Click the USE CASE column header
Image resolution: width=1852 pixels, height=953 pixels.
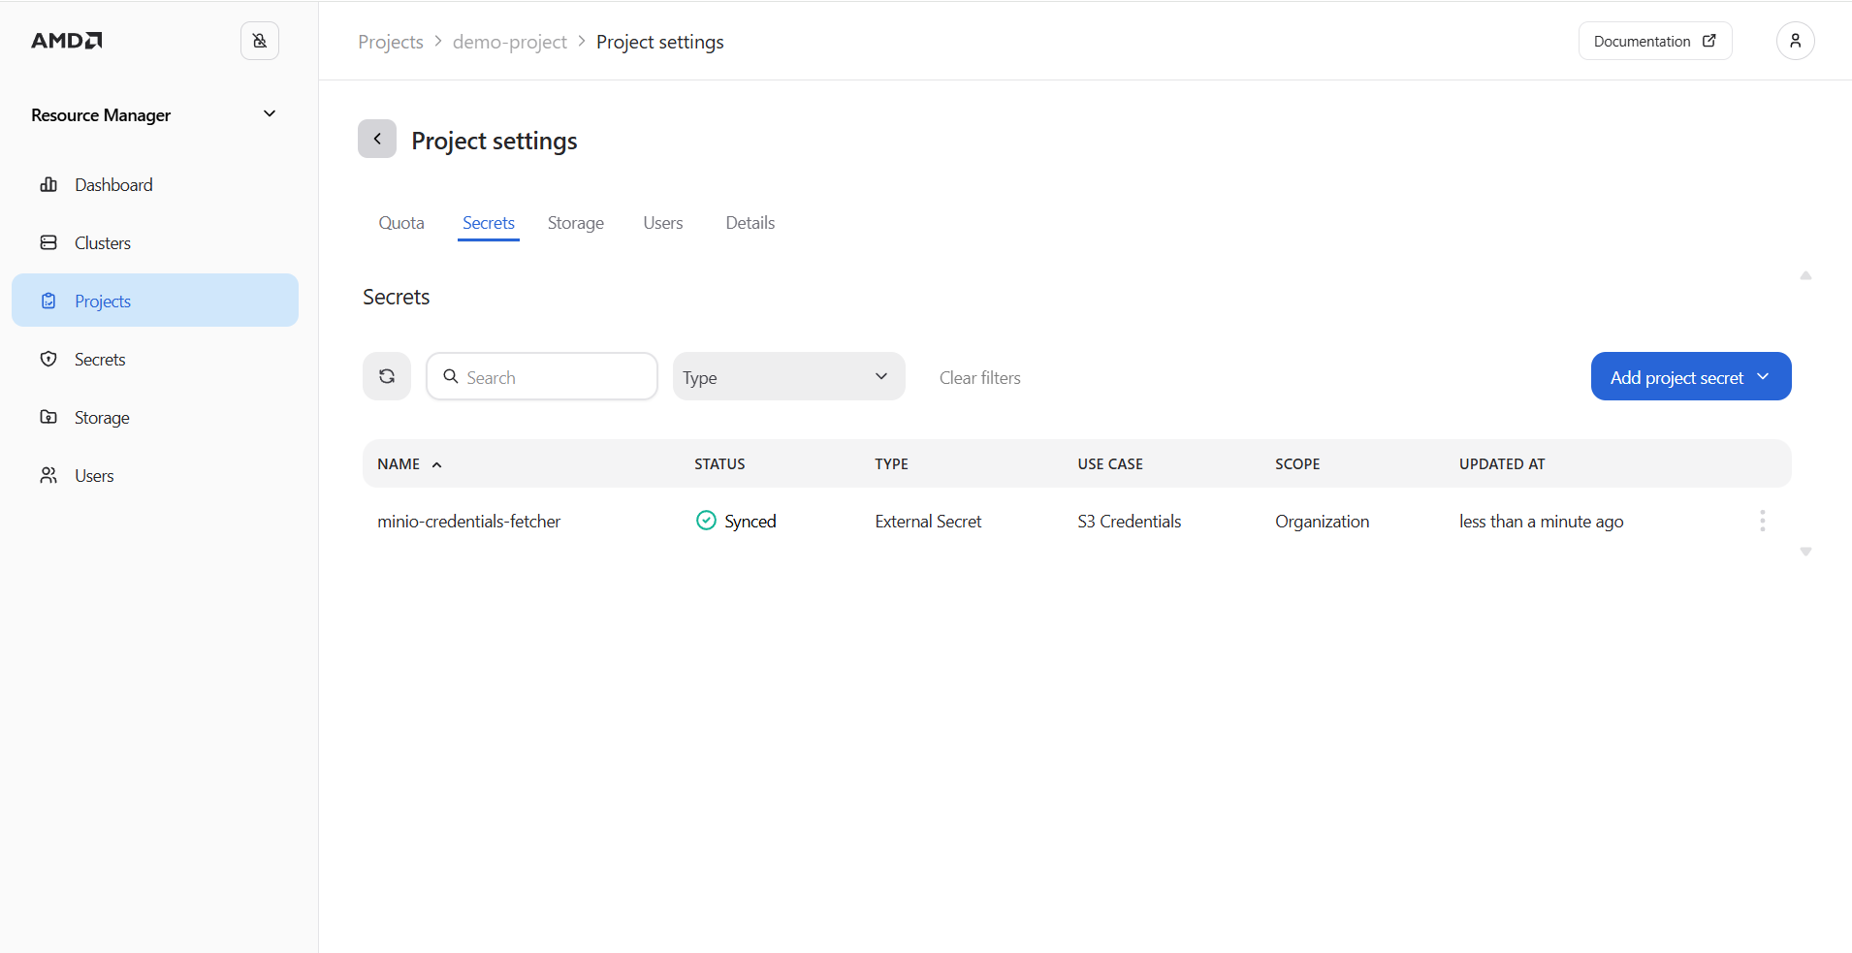point(1110,464)
